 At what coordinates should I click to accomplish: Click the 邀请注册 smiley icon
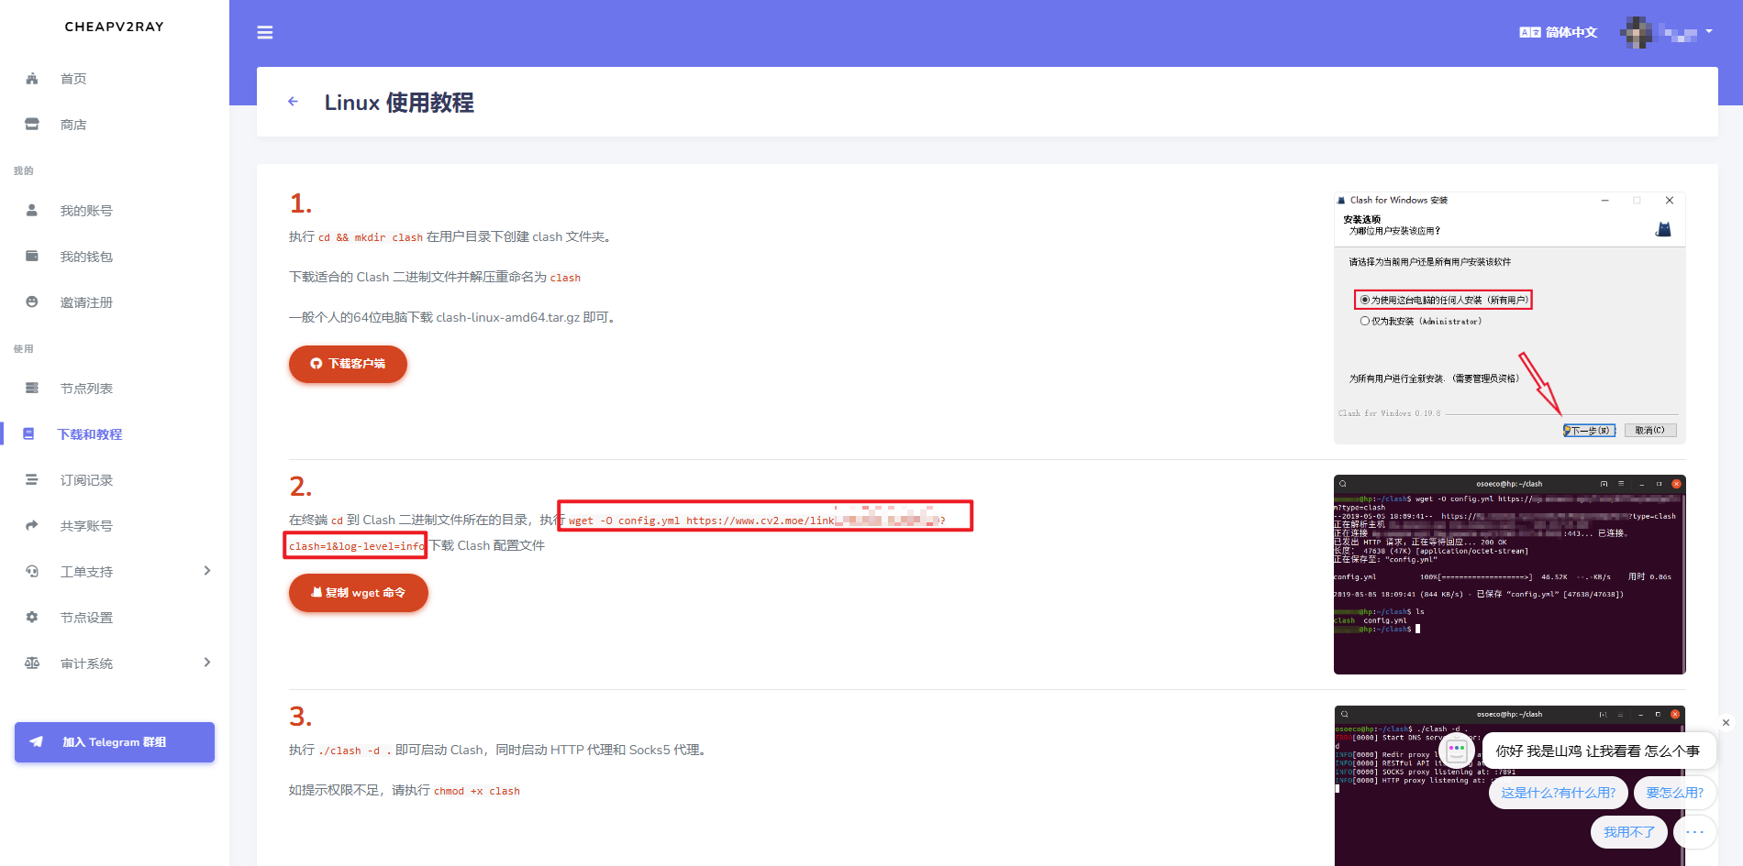point(32,302)
